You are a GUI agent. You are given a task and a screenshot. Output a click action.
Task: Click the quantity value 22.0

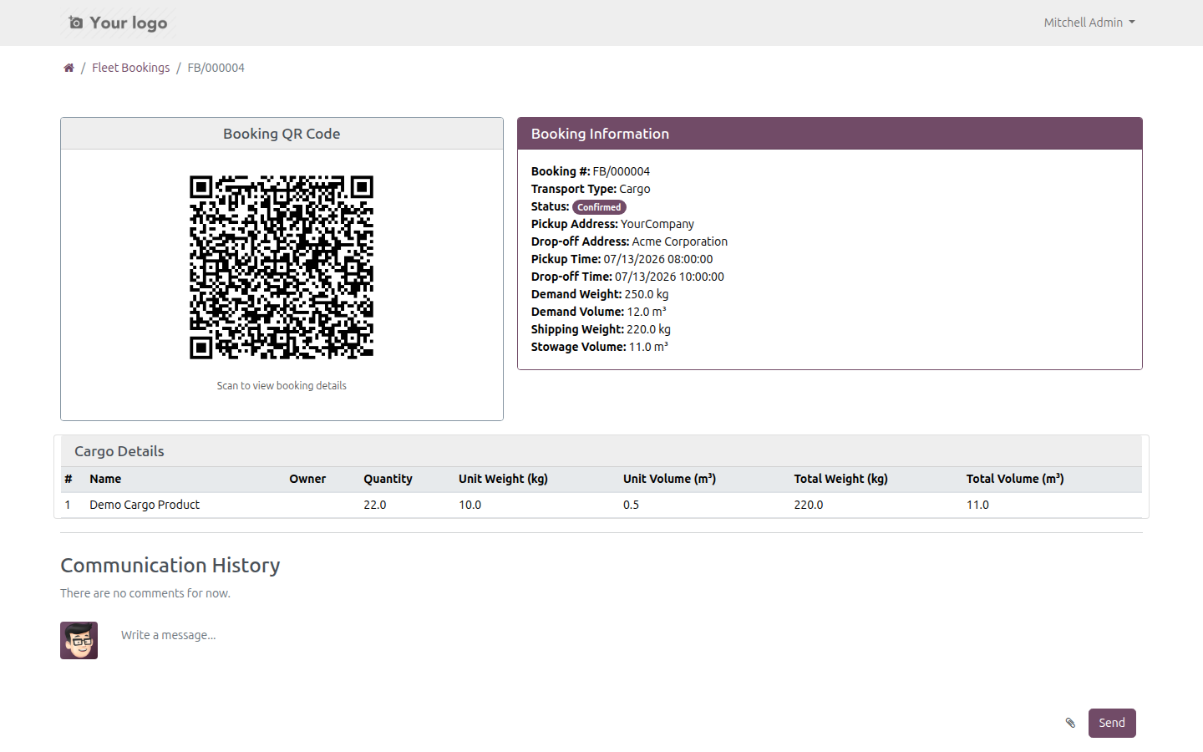(x=375, y=505)
